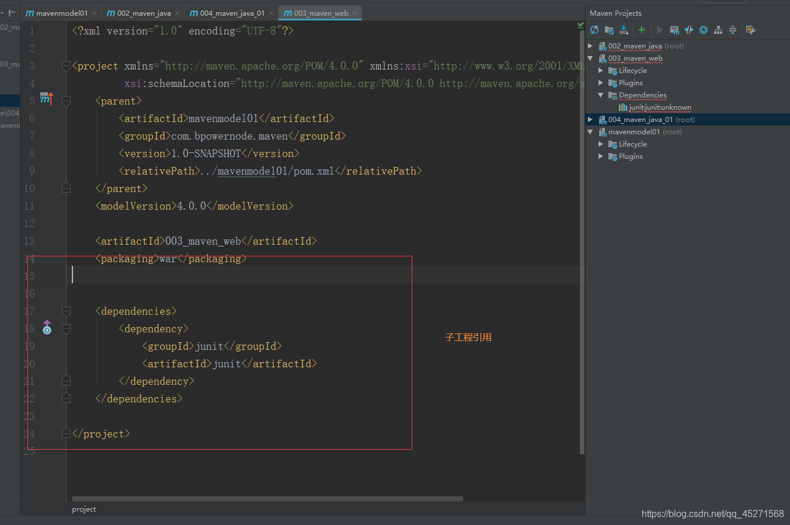790x525 pixels.
Task: Close the 004_maven_java_01 tab
Action: (x=272, y=13)
